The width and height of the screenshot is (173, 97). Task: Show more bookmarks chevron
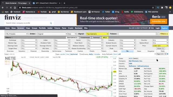tap(170, 12)
